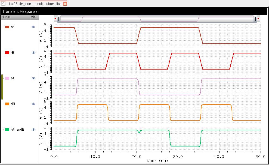Click the green /AnandB color swatch
Screen dimensions: 269x165
click(7, 130)
